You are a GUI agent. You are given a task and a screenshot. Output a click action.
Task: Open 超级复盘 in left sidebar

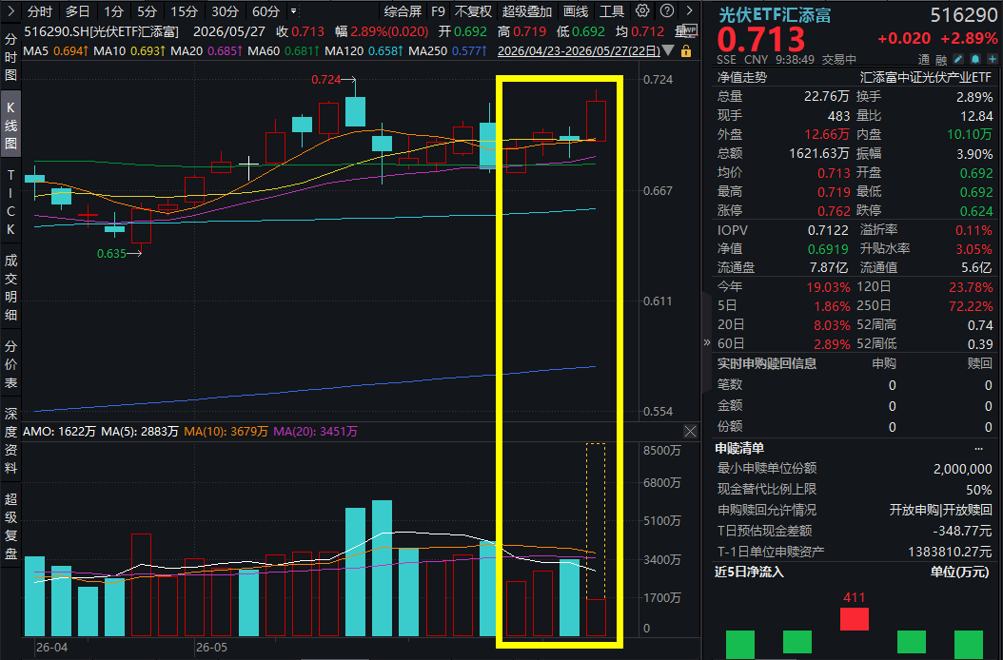coord(10,527)
